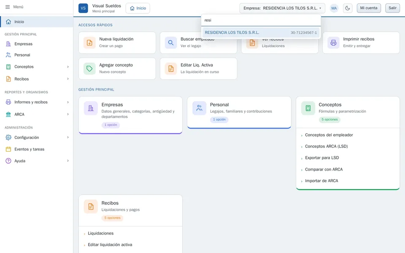Click the Conceptos card calculator icon

(308, 108)
